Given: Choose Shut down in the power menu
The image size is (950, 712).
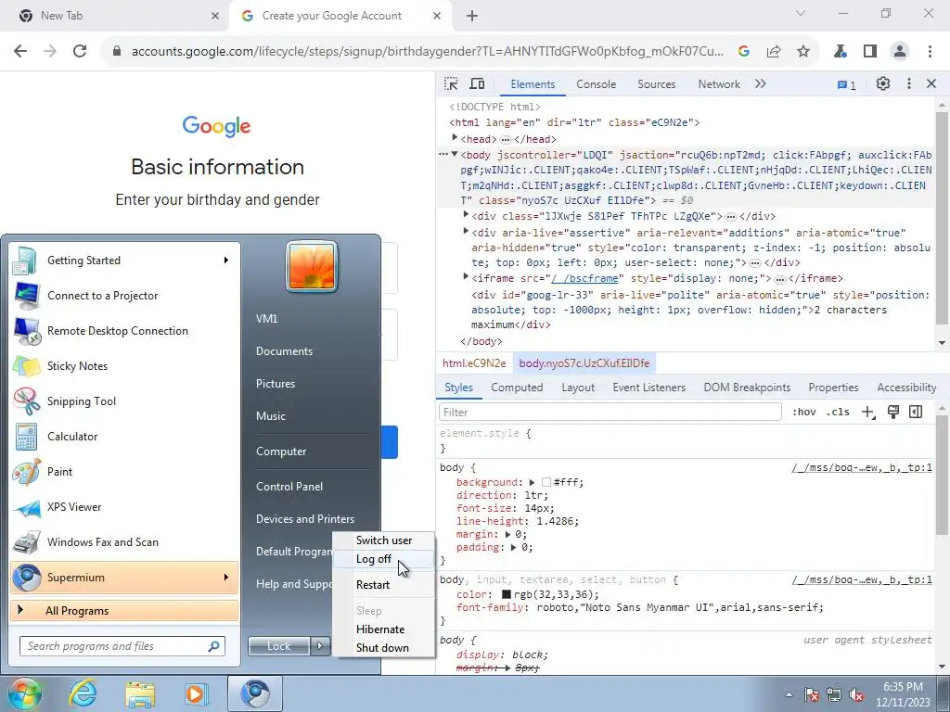Looking at the screenshot, I should click(x=384, y=648).
